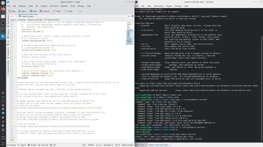Open Kate's Go menu
Image resolution: width=263 pixels, height=147 pixels.
pyautogui.click(x=37, y=6)
